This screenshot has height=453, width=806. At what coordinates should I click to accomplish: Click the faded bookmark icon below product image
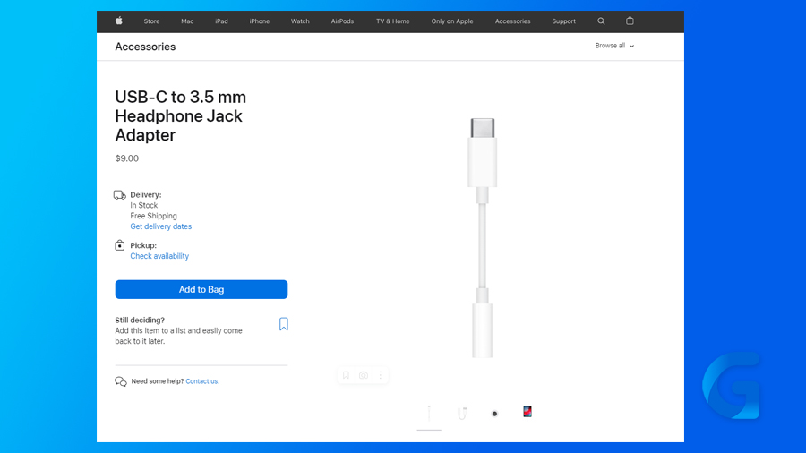point(346,375)
